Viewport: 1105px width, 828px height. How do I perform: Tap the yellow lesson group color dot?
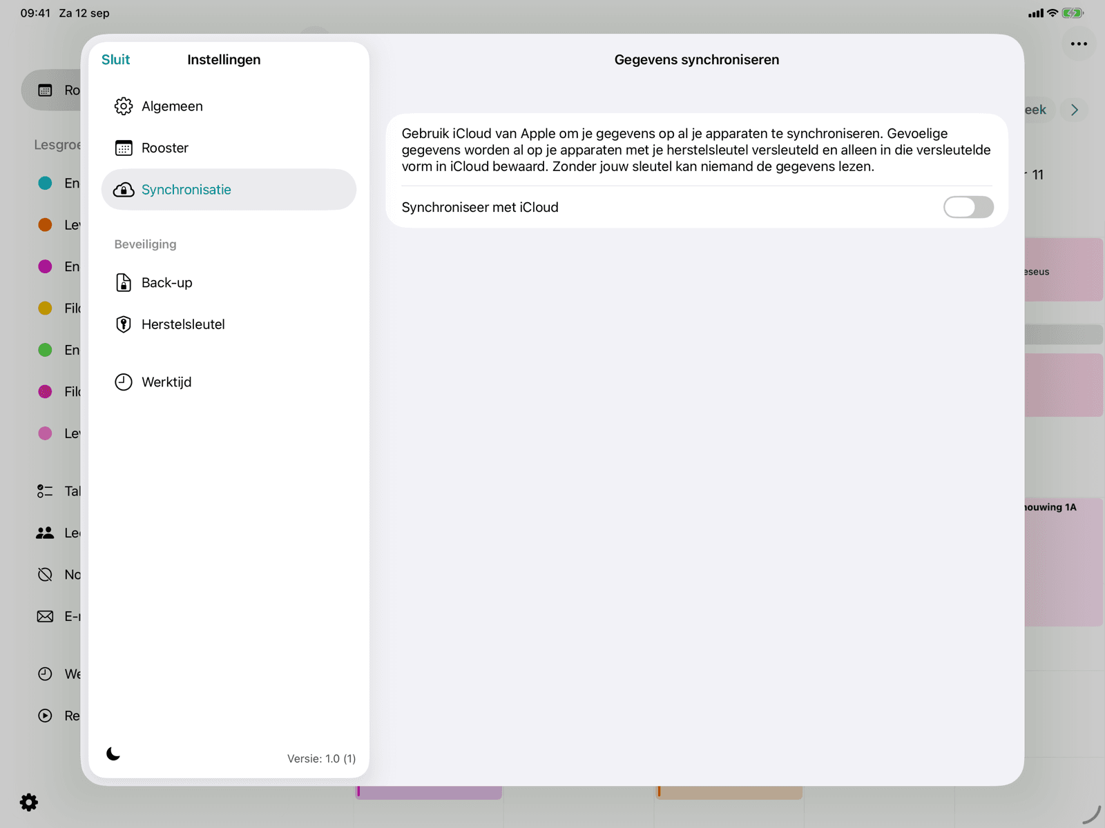tap(45, 308)
